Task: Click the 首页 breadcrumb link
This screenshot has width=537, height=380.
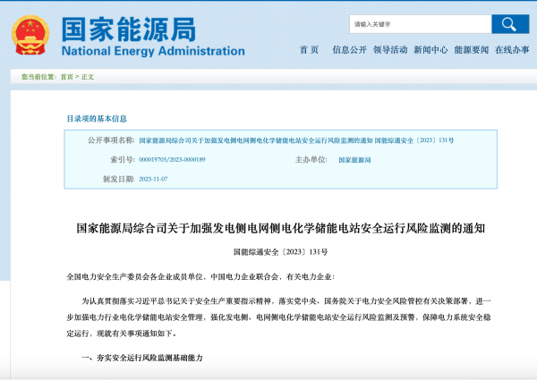Action: tap(67, 77)
